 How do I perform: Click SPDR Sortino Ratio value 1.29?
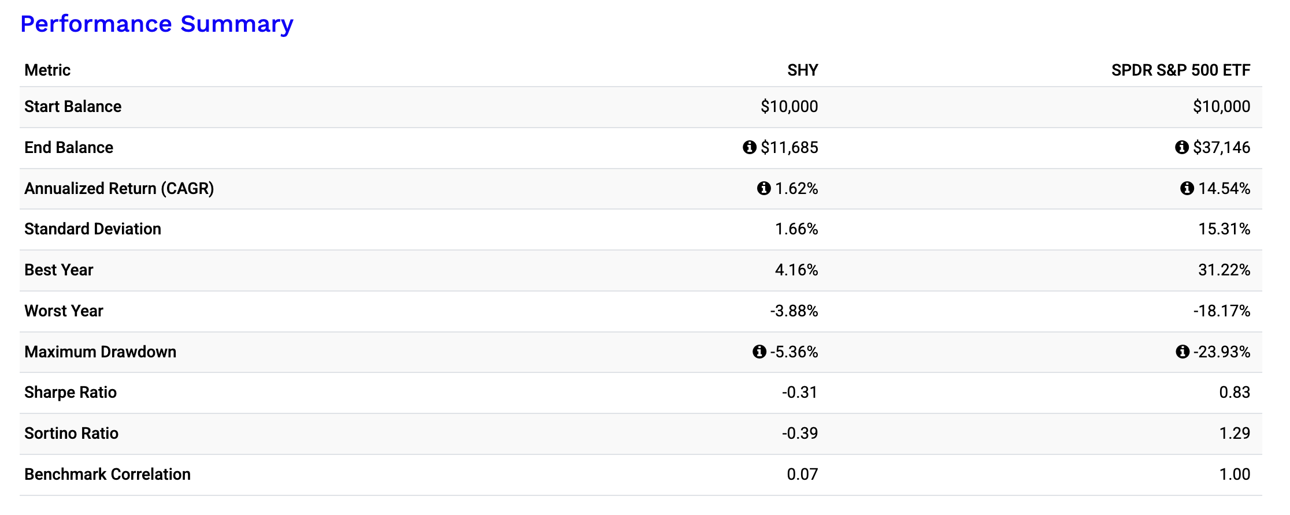point(1234,434)
